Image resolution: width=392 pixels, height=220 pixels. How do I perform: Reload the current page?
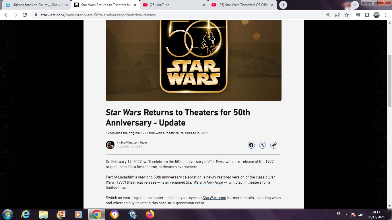[x=25, y=15]
